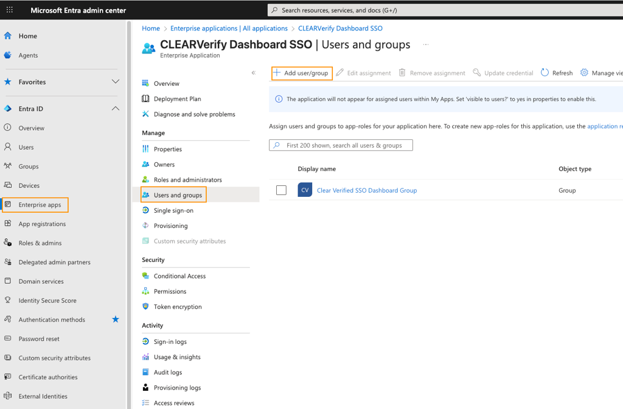Viewport: 623px width, 409px height.
Task: Click the Deployment Plan book icon
Action: (145, 99)
